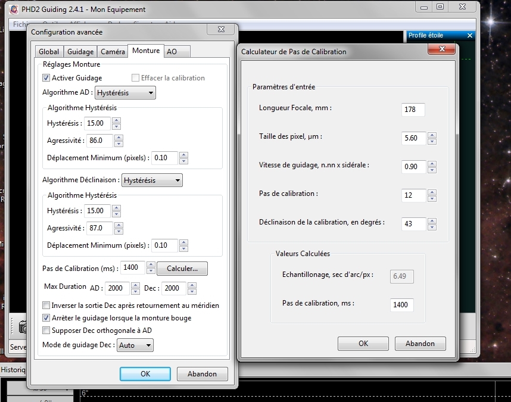Close the Profile étoile panel
Image resolution: width=511 pixels, height=402 pixels.
[470, 36]
